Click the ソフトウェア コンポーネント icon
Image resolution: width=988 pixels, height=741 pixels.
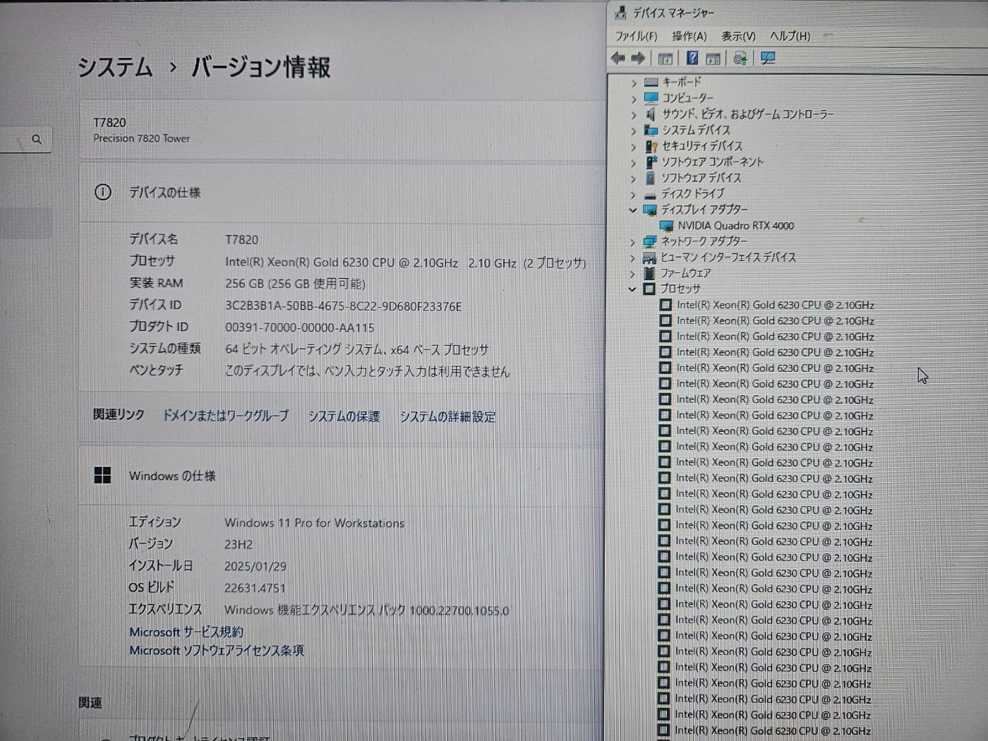tap(651, 162)
